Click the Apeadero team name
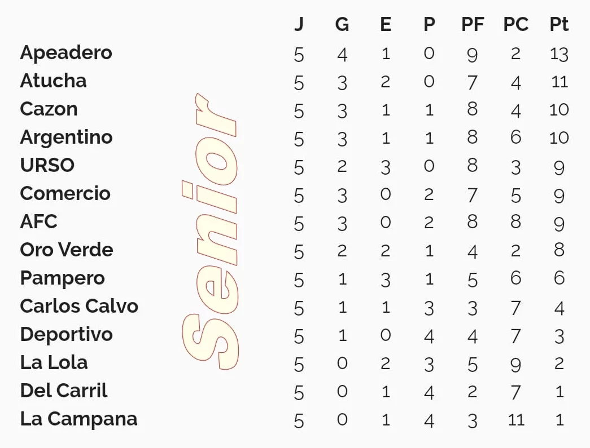This screenshot has height=448, width=590. (66, 53)
